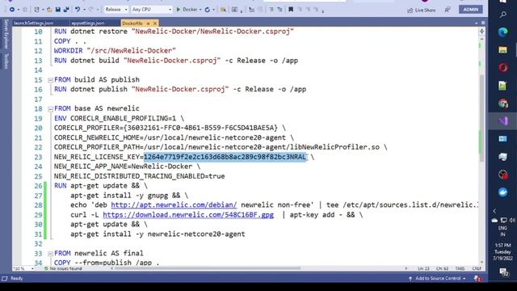Click the New Project toolbar icon
The image size is (517, 291).
[x=36, y=10]
